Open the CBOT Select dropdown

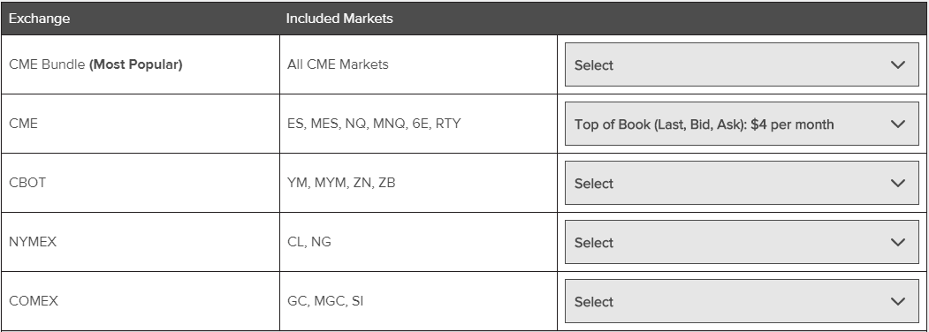click(742, 183)
